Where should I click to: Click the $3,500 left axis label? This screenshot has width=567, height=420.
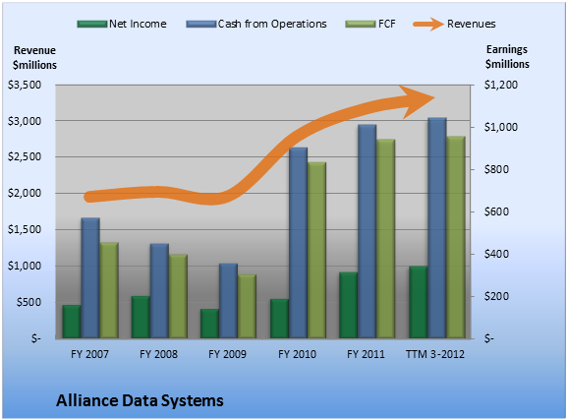[25, 85]
